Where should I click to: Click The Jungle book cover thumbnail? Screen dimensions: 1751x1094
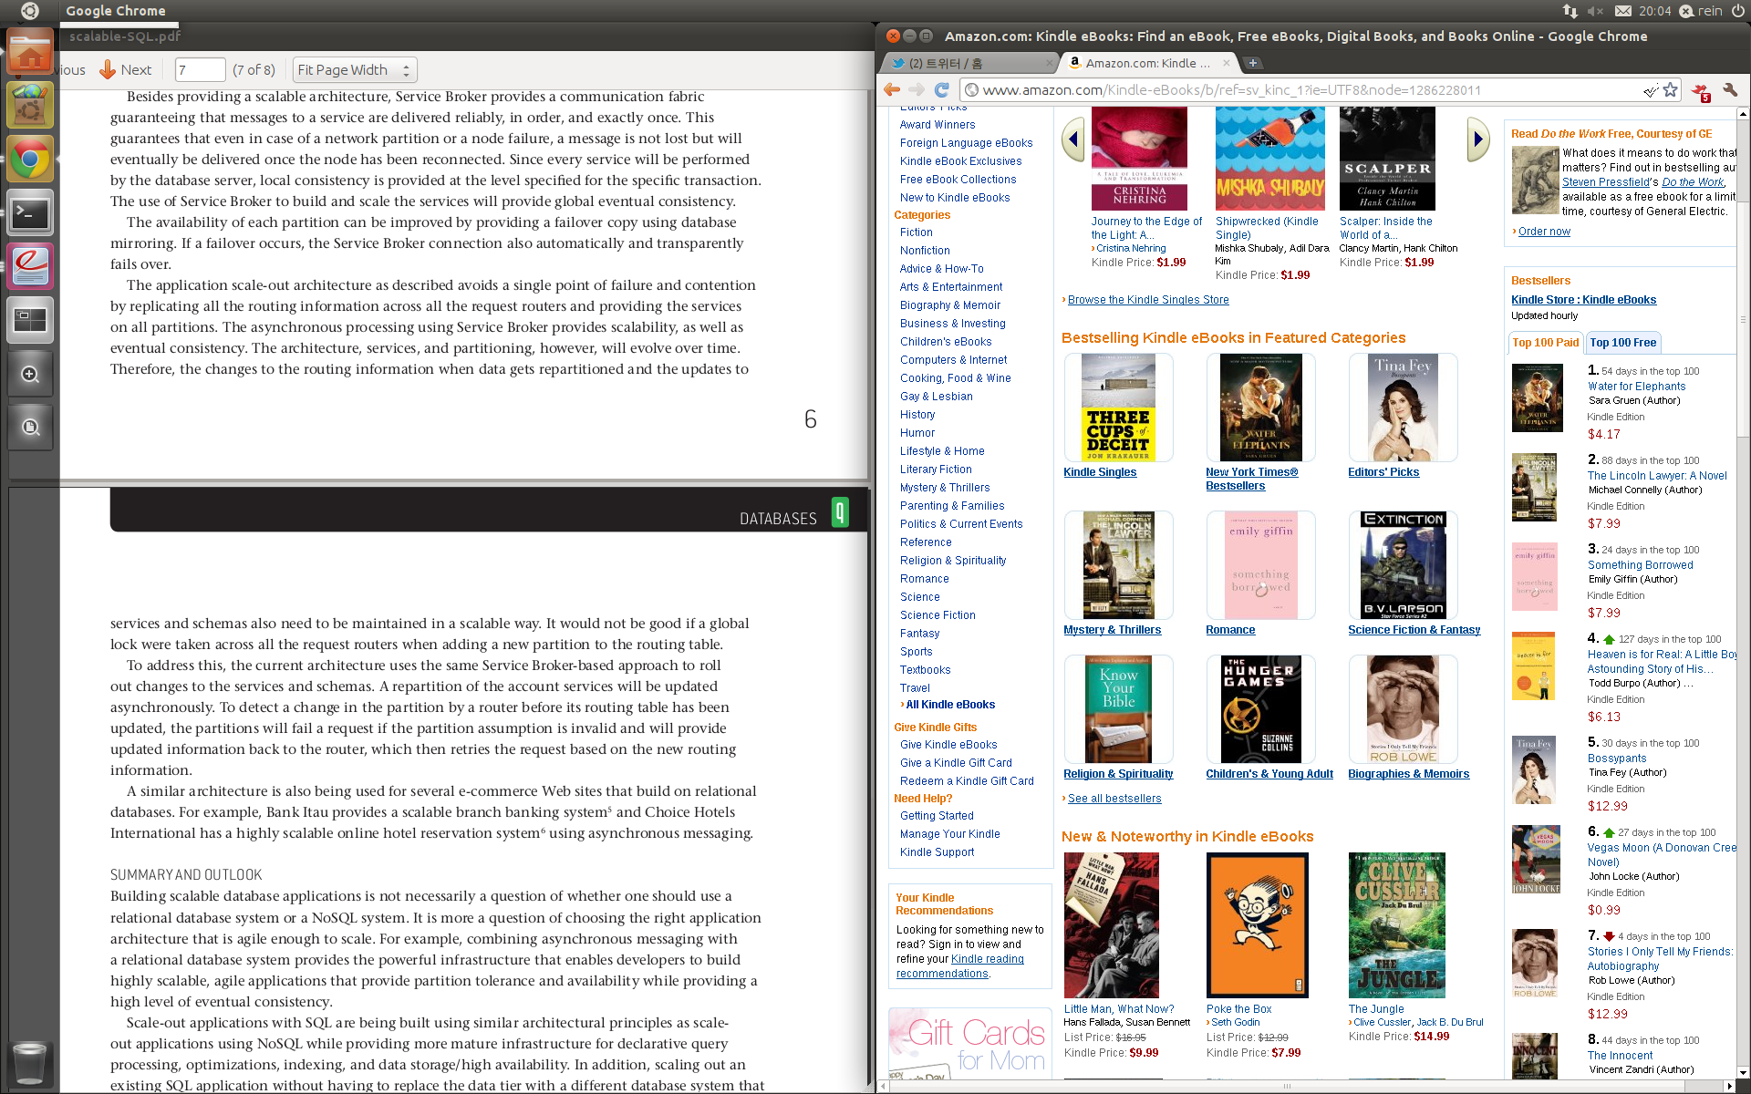coord(1397,925)
